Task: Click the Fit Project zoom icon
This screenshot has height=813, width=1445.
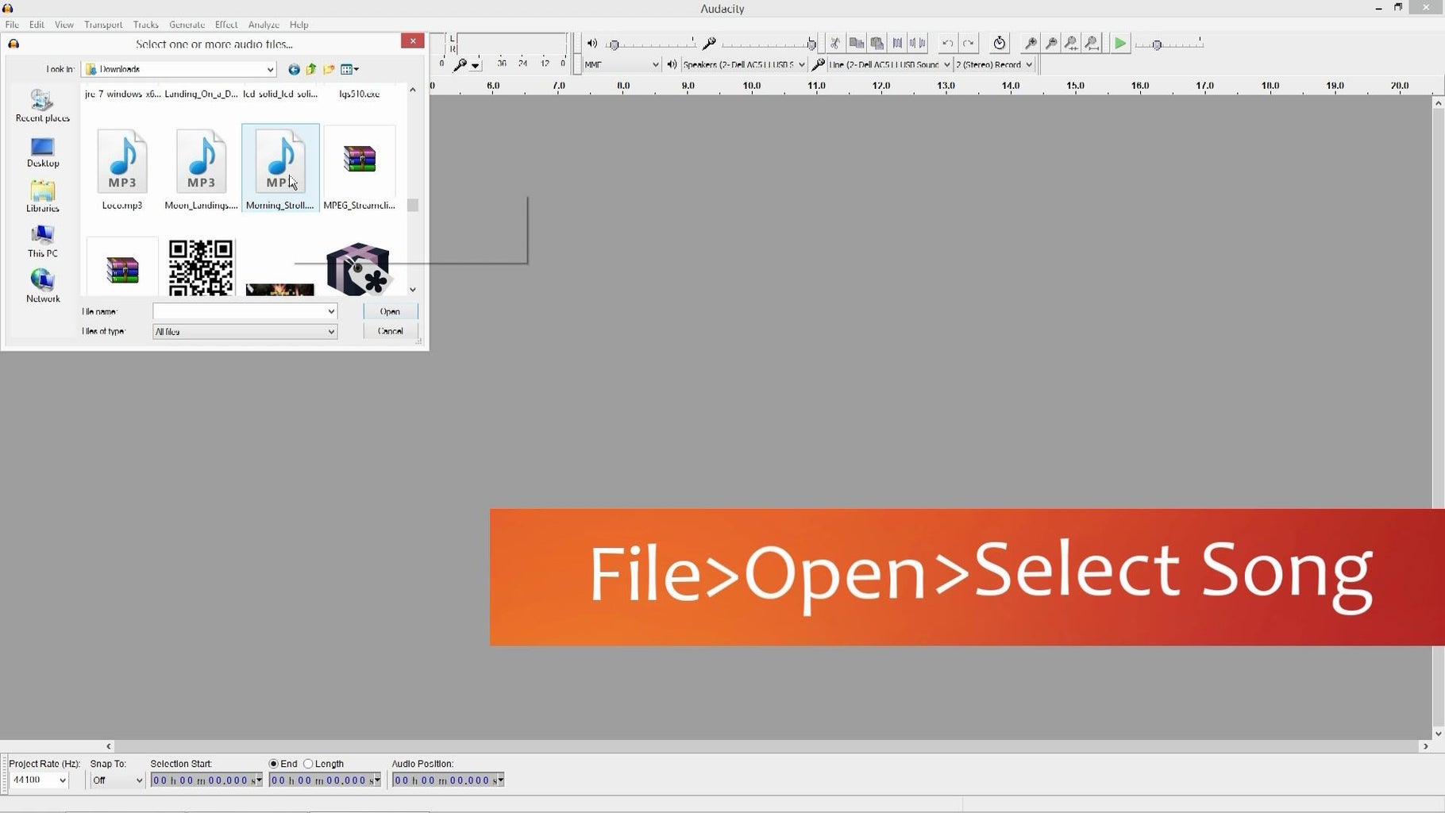Action: [1092, 44]
